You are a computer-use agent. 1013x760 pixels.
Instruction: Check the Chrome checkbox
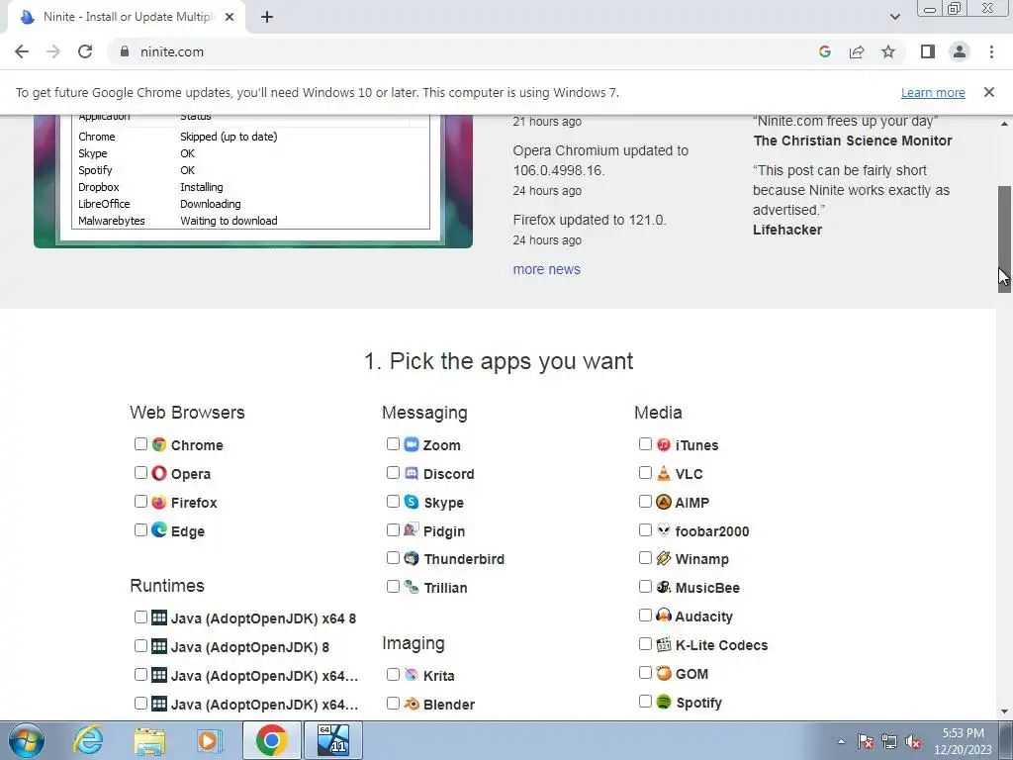pyautogui.click(x=140, y=444)
